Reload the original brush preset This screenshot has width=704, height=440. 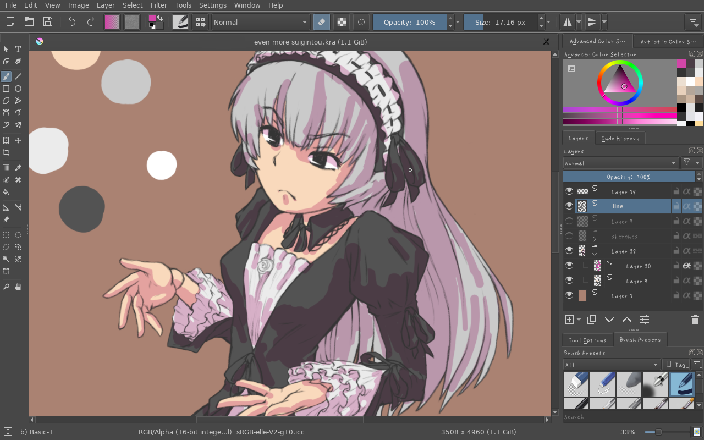click(361, 22)
